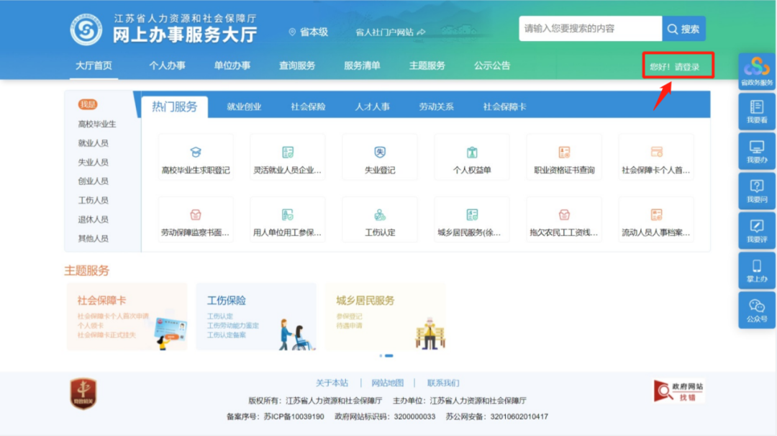Click the active carousel page indicator dot
This screenshot has height=436, width=777.
click(389, 355)
